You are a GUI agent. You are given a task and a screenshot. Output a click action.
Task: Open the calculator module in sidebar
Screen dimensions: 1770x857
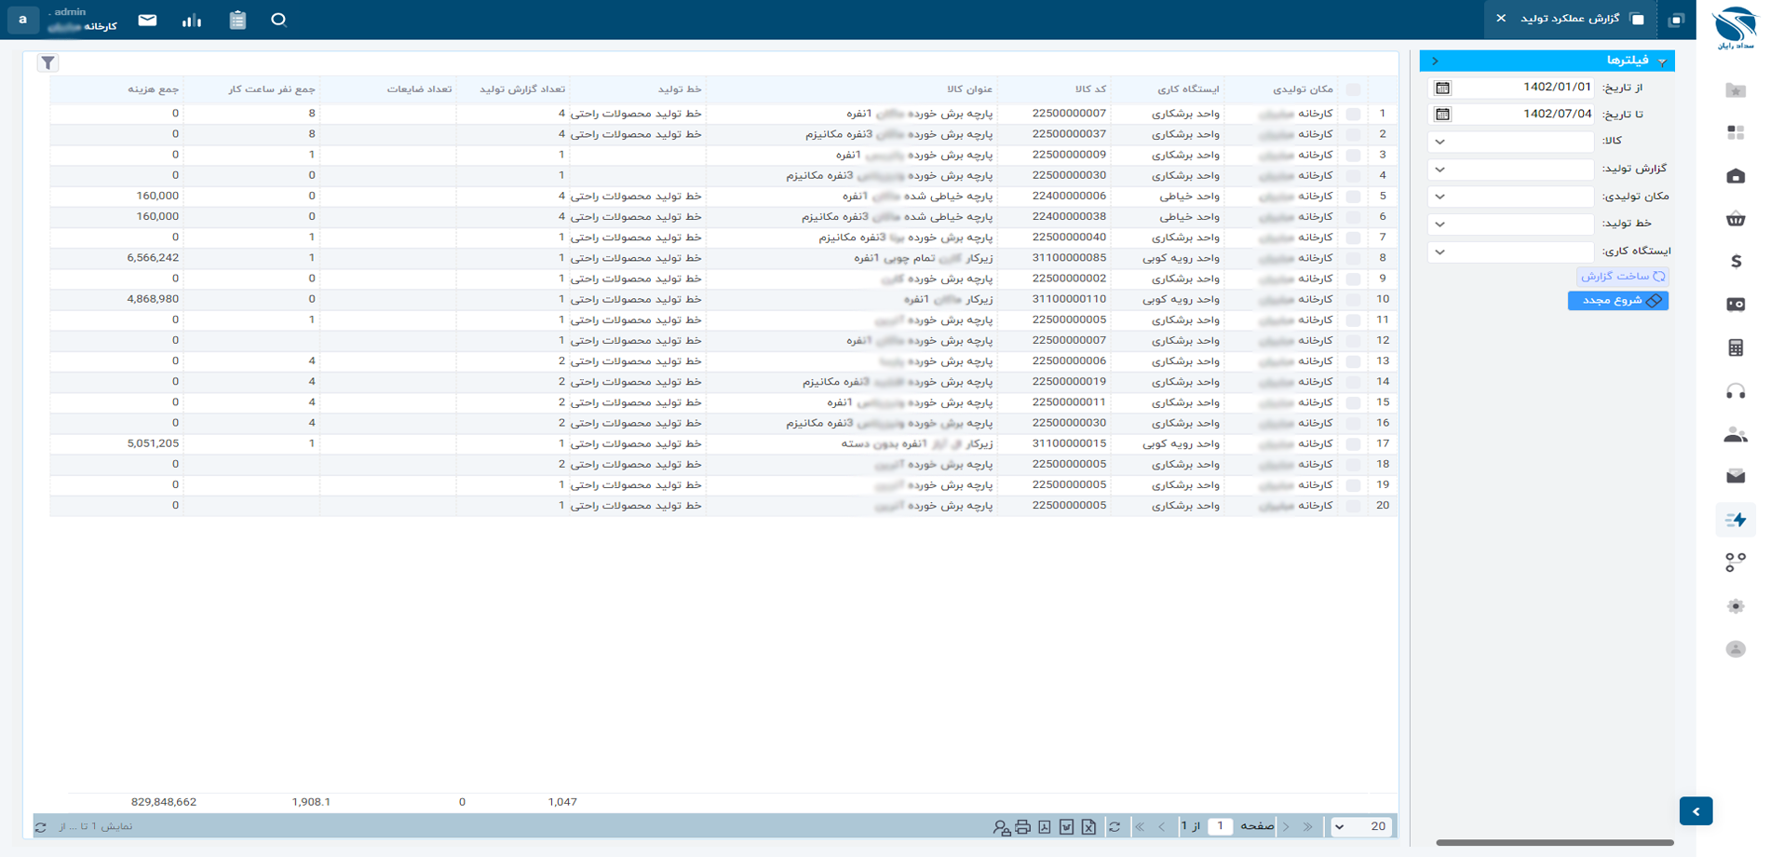pyautogui.click(x=1736, y=347)
